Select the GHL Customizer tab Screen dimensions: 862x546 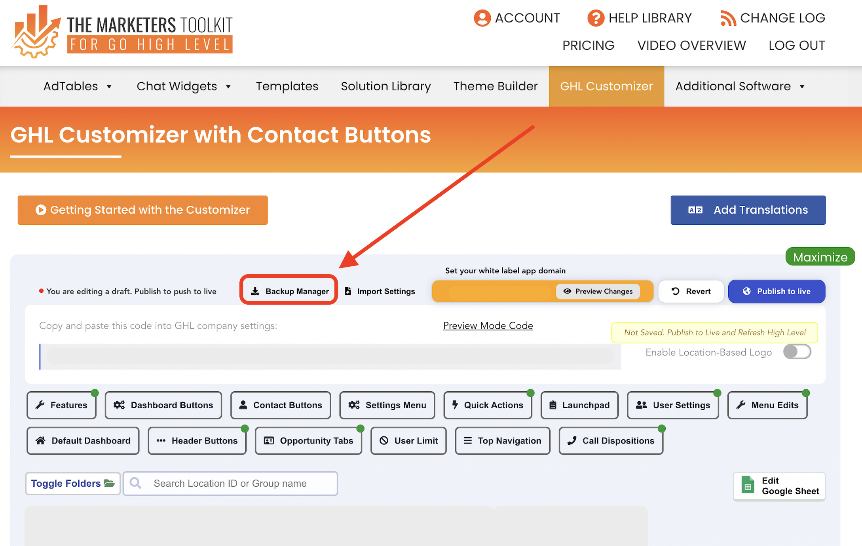coord(606,86)
